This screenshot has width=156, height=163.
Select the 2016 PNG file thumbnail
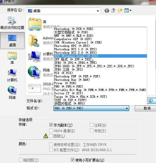click(x=34, y=88)
